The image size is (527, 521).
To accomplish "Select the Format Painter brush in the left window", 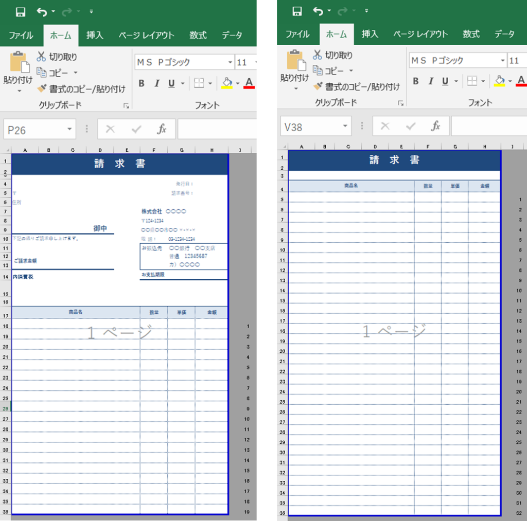I will pyautogui.click(x=42, y=88).
